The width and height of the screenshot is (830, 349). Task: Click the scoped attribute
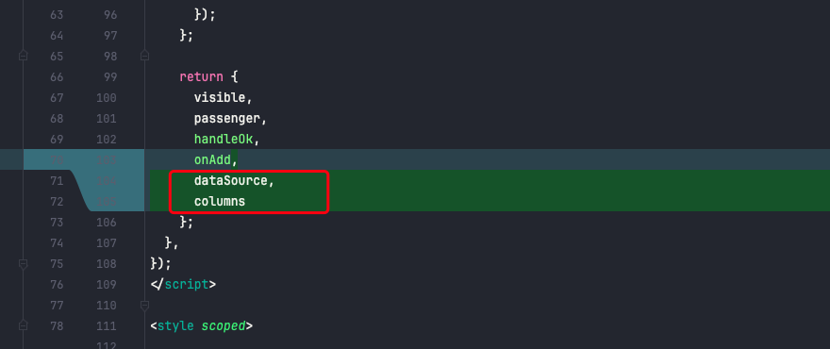pyautogui.click(x=224, y=325)
